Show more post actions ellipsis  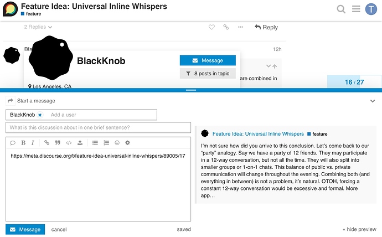coord(240,27)
